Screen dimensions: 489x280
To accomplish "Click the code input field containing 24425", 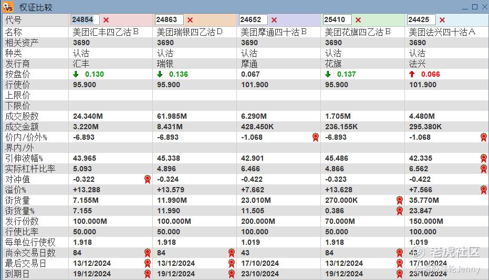I will tap(421, 19).
